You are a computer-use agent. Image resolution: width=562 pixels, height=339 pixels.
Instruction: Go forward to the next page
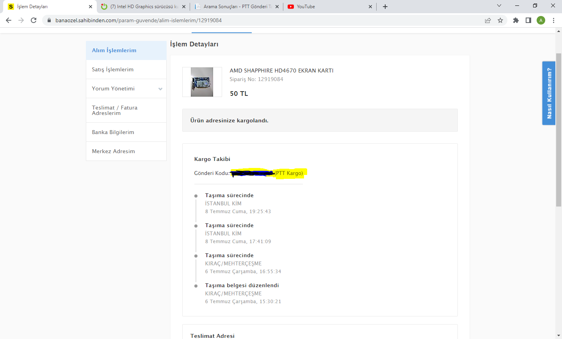click(21, 20)
